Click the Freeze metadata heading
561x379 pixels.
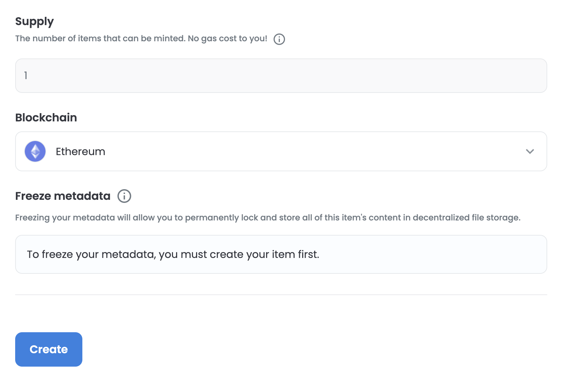coord(63,196)
